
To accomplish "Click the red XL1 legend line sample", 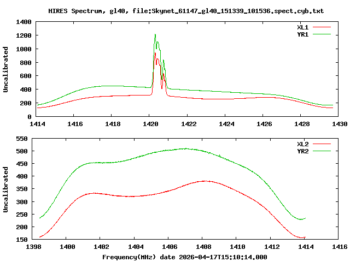I will coord(322,27).
